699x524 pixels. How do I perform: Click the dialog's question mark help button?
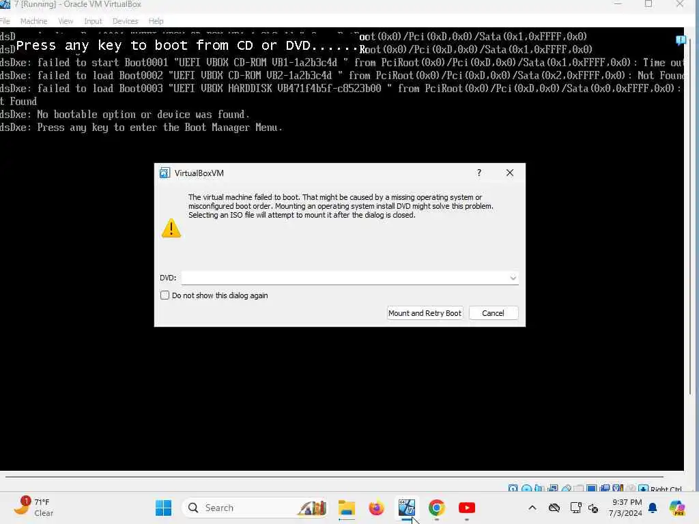tap(479, 173)
